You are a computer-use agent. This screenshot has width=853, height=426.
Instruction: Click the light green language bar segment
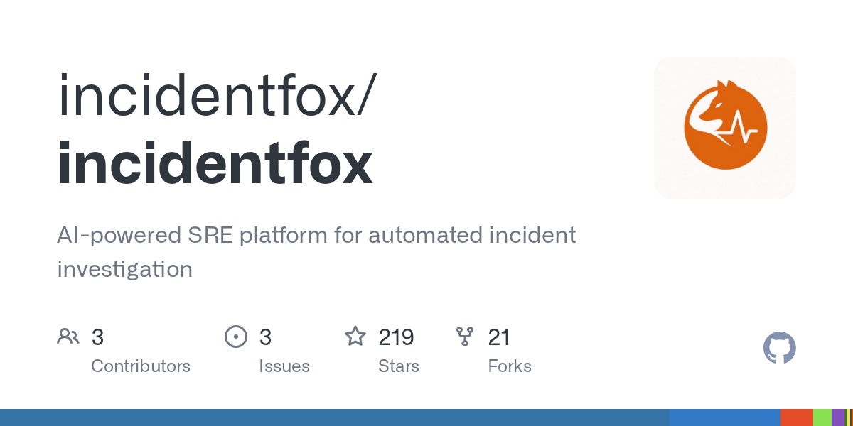(822, 417)
